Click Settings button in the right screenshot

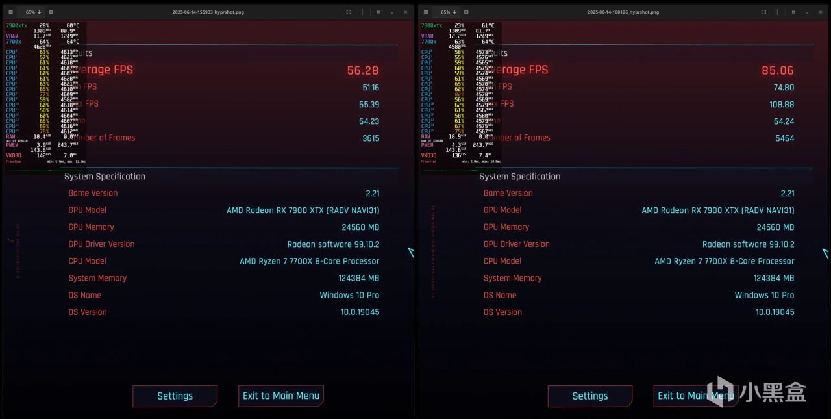point(590,396)
